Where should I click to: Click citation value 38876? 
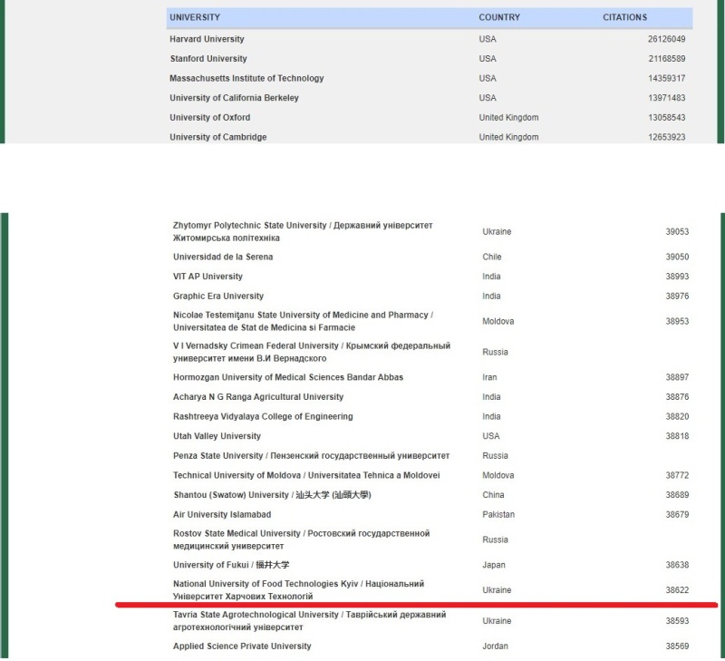click(x=677, y=397)
